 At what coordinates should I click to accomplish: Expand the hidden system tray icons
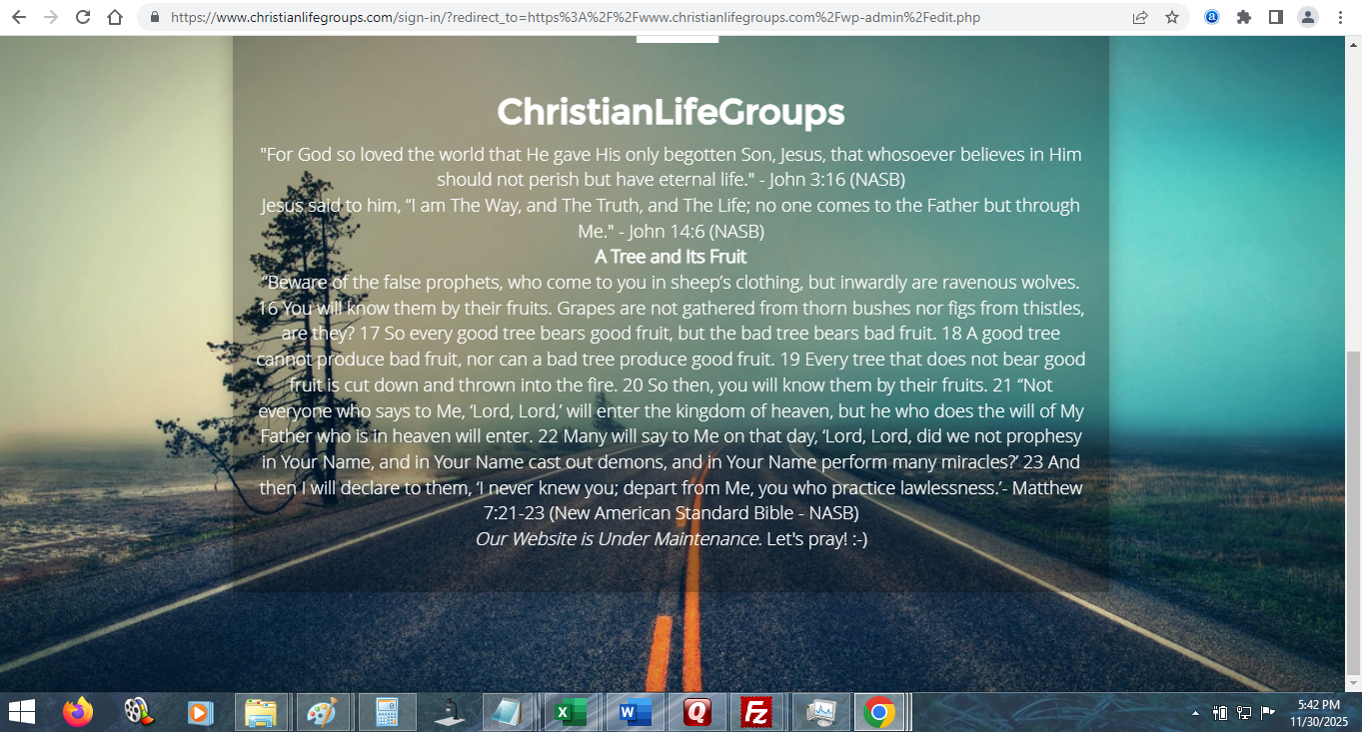pos(1196,713)
